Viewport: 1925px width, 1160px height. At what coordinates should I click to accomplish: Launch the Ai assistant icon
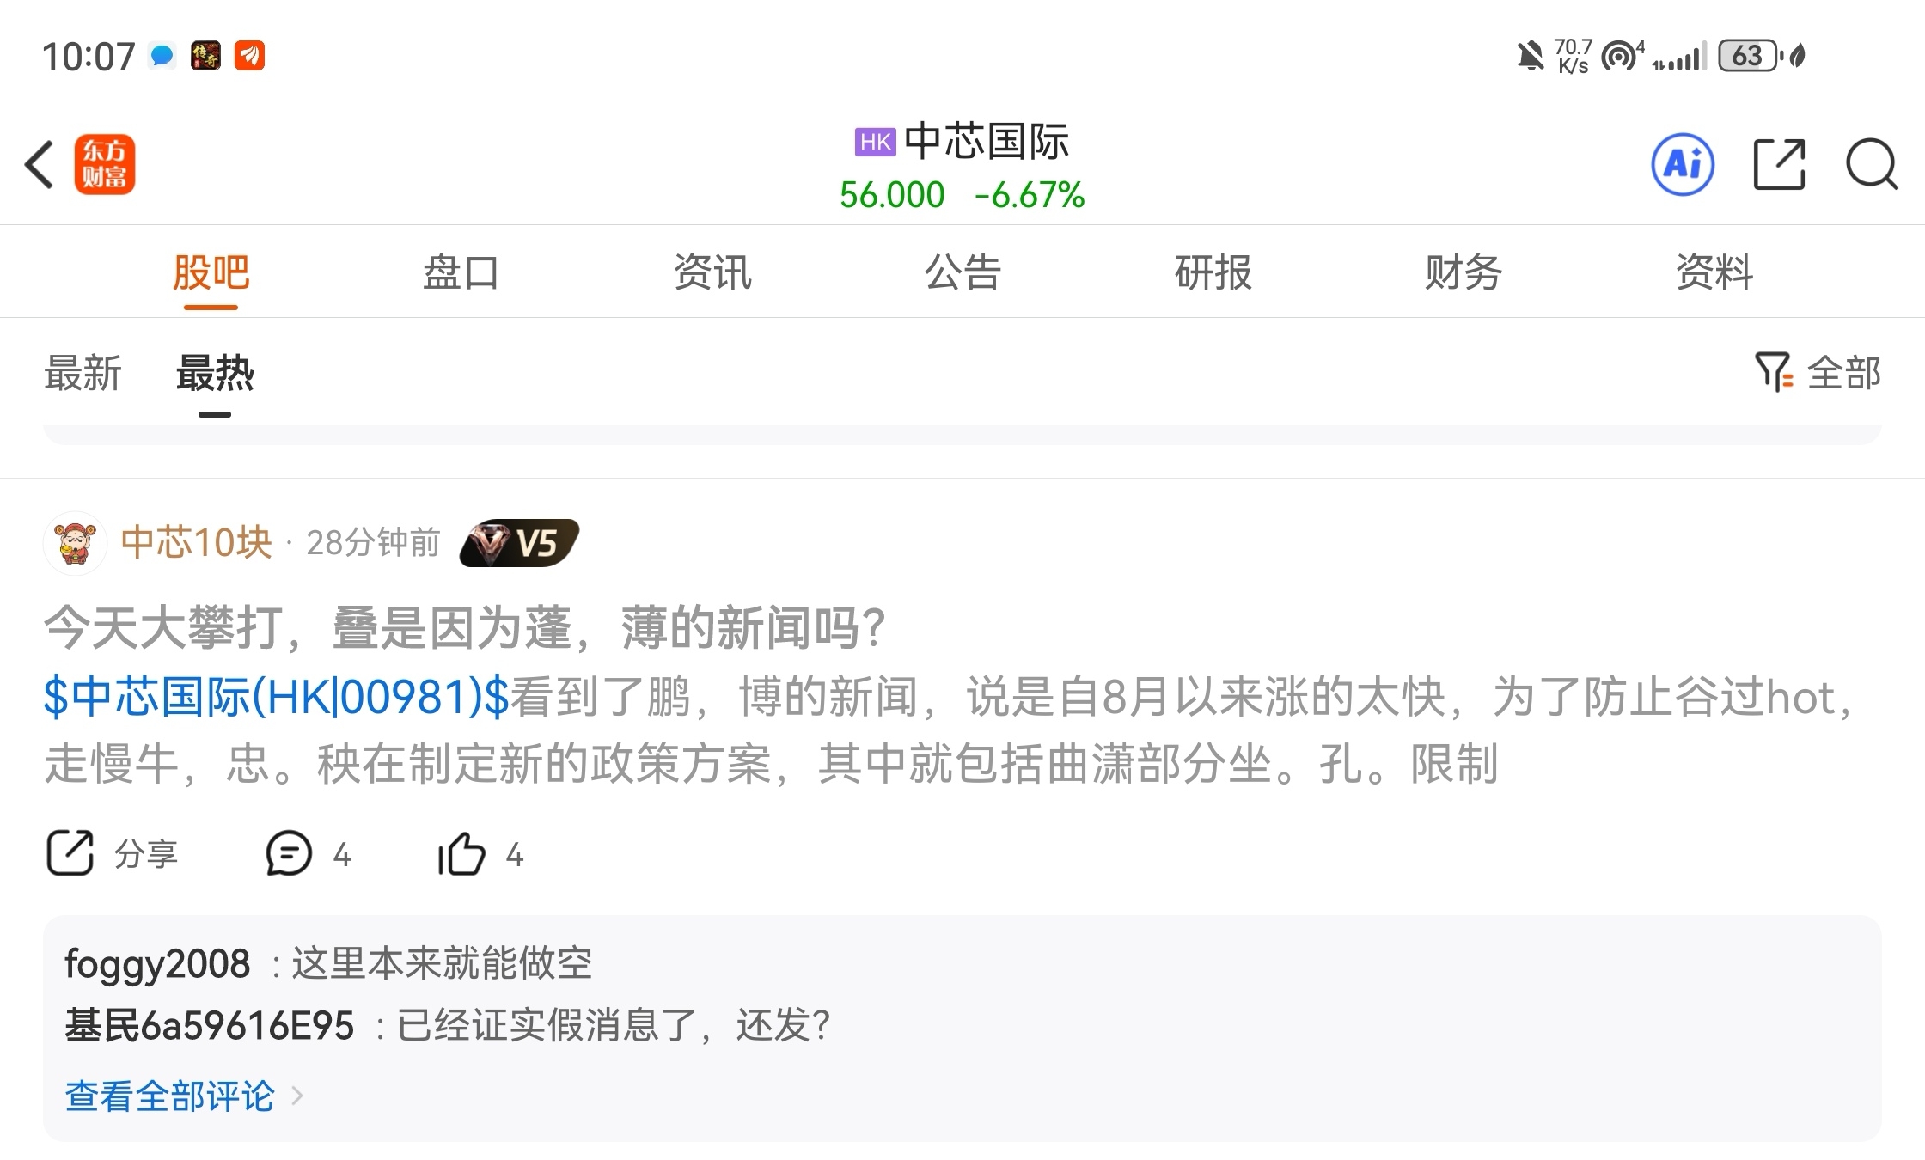1683,164
